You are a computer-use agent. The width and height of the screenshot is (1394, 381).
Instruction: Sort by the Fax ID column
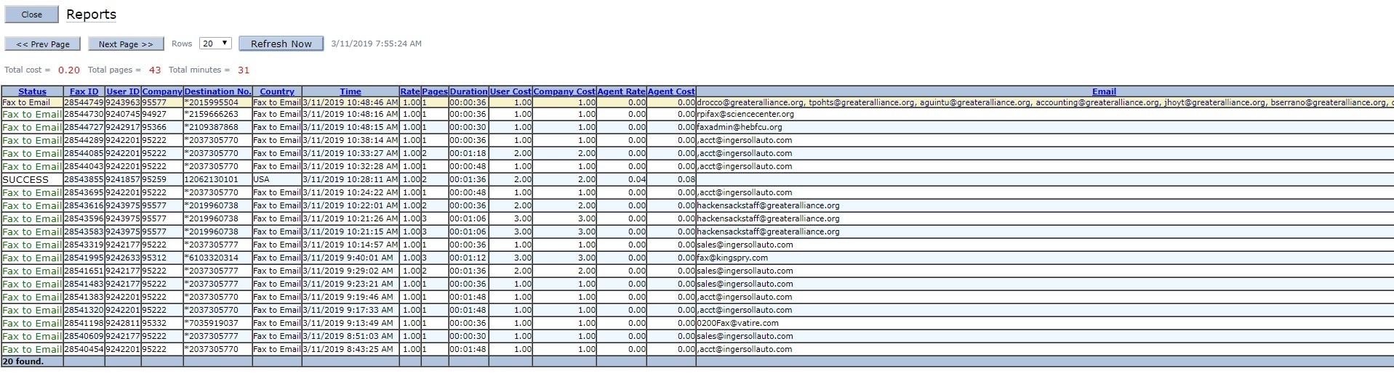coord(84,91)
